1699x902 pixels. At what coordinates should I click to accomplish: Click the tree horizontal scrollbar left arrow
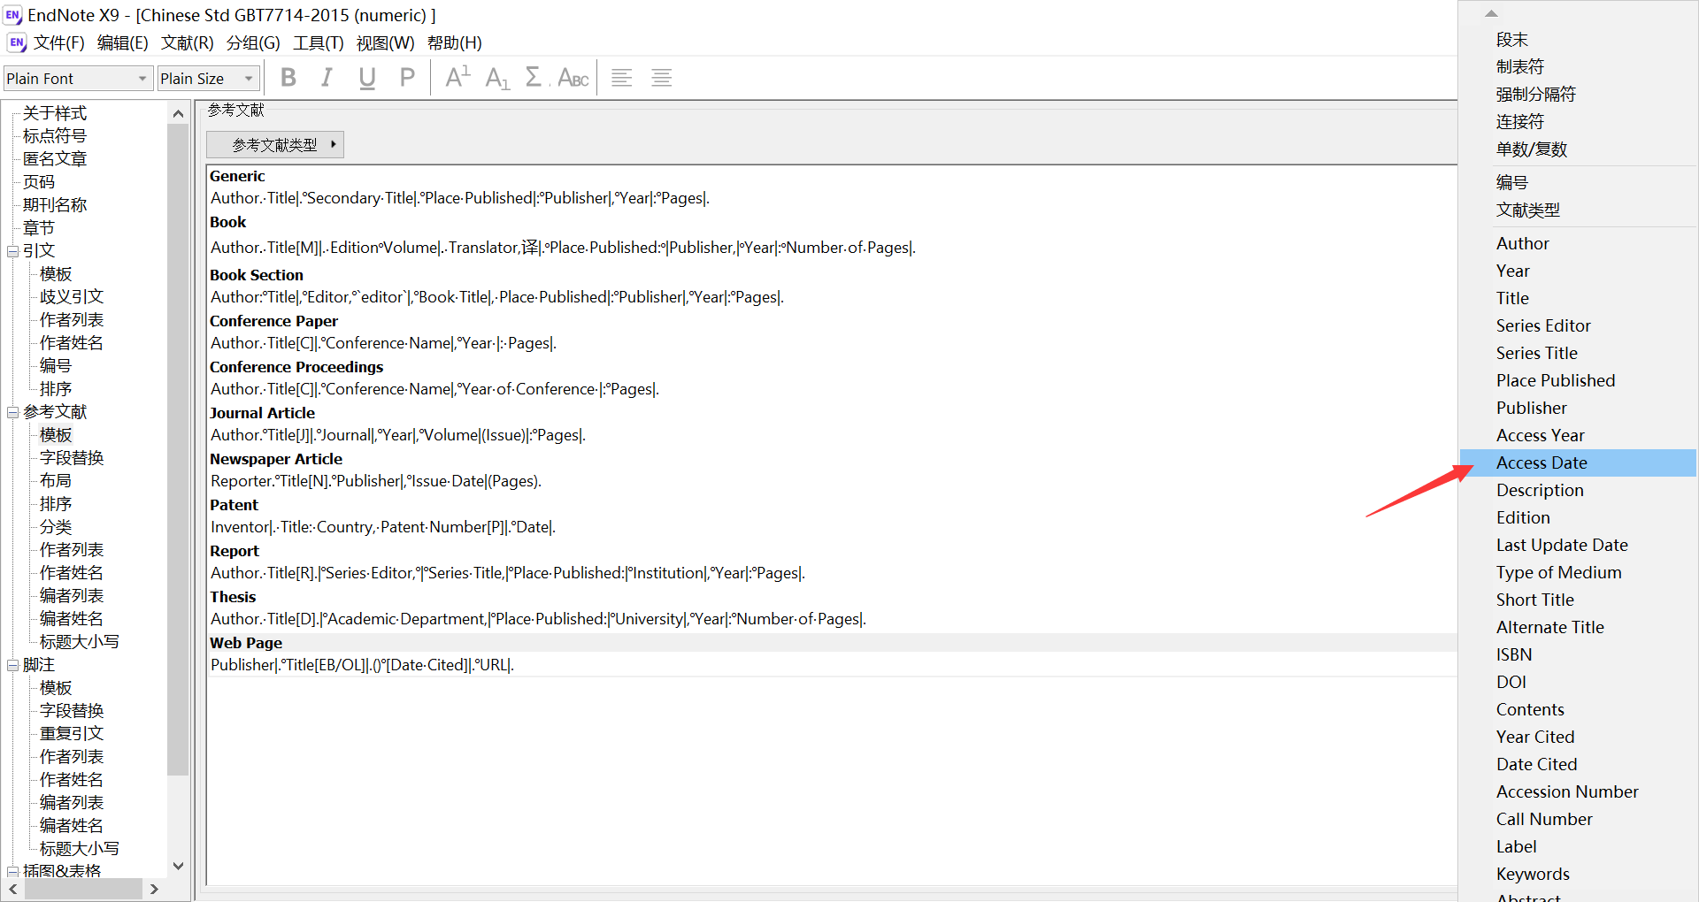tap(13, 889)
